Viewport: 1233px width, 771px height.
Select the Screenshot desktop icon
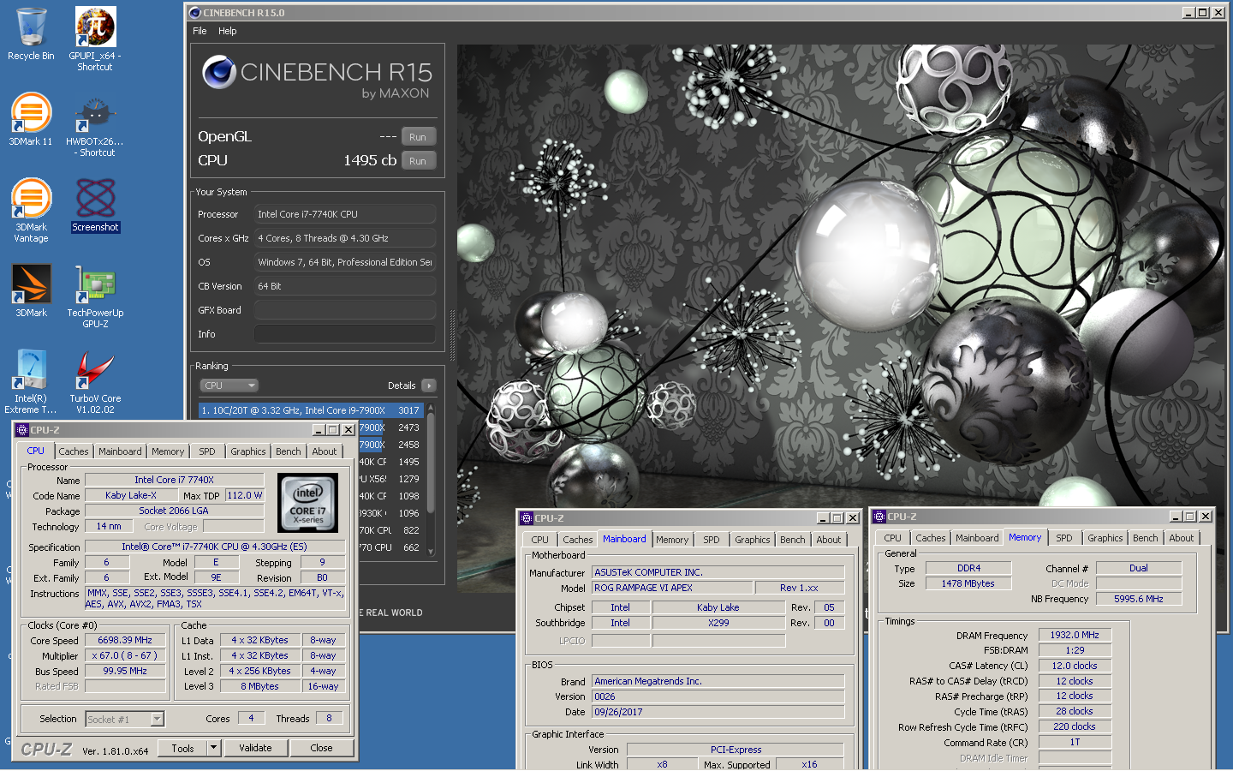tap(95, 206)
